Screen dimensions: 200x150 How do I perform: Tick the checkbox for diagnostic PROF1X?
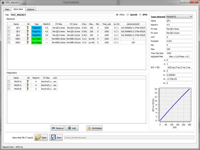9,82
